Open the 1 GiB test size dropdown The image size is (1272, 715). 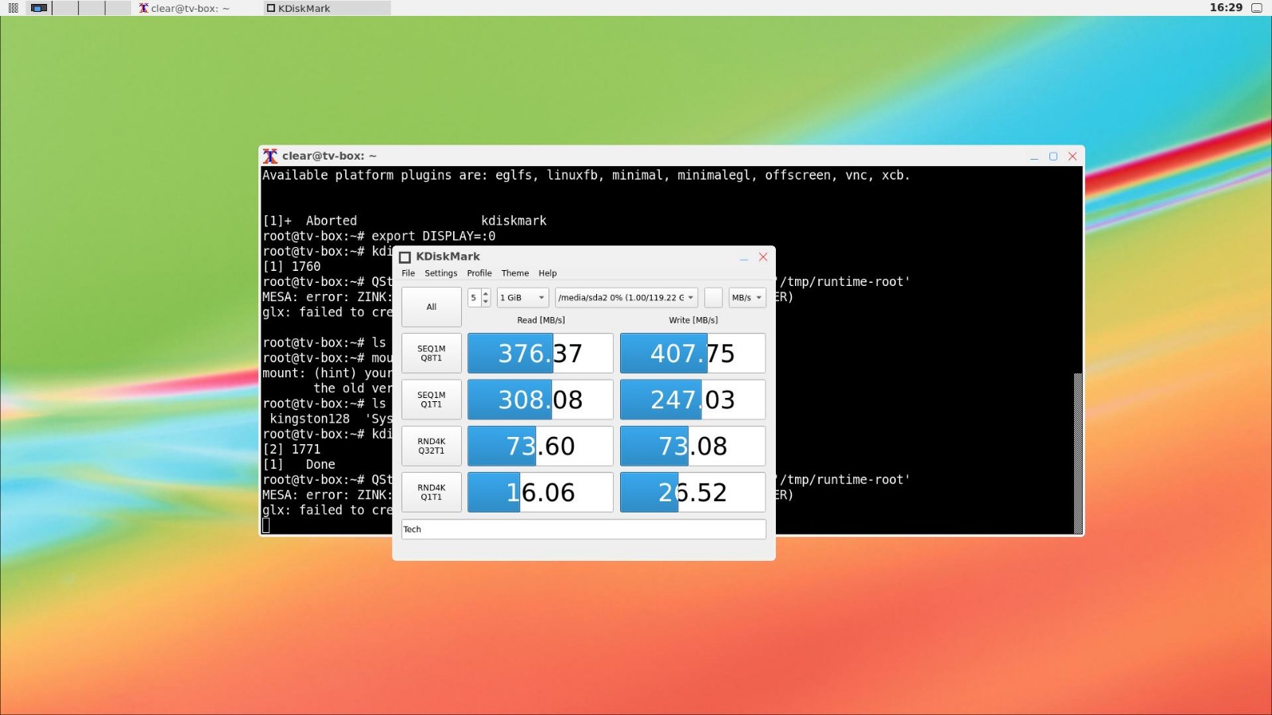point(523,298)
